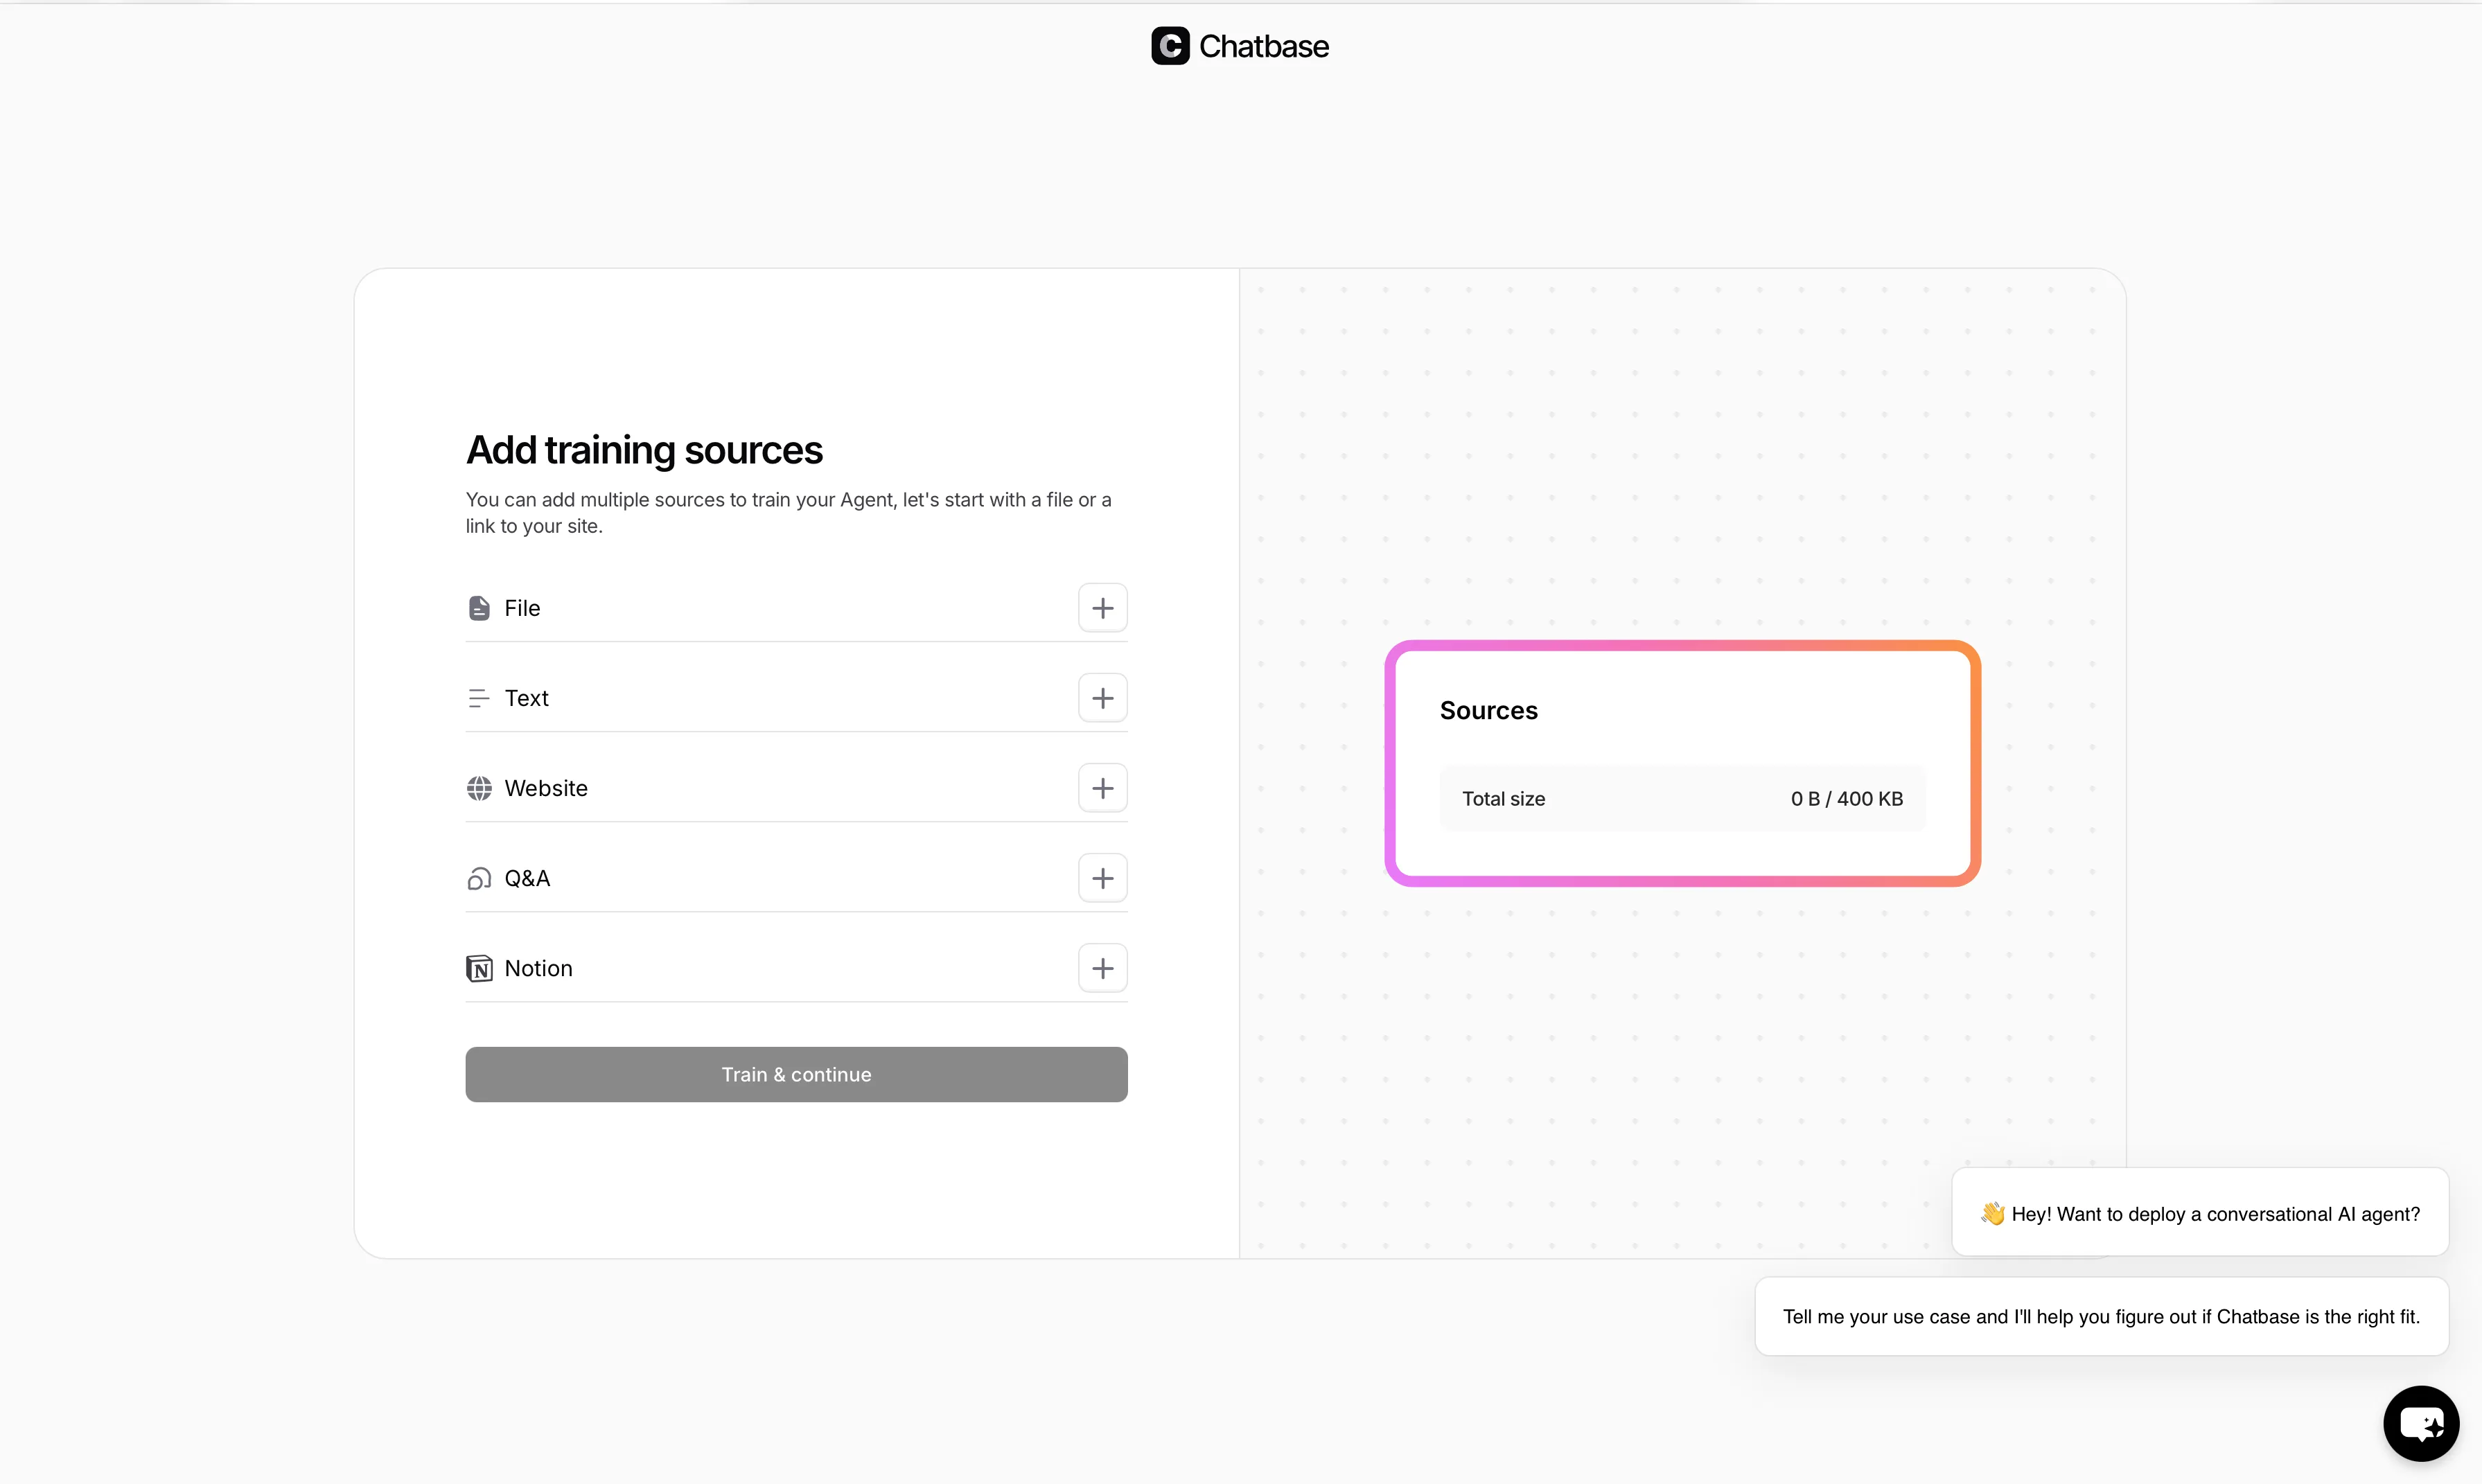Screen dimensions: 2482x1484
Task: Click the Website globe icon
Action: click(x=479, y=788)
